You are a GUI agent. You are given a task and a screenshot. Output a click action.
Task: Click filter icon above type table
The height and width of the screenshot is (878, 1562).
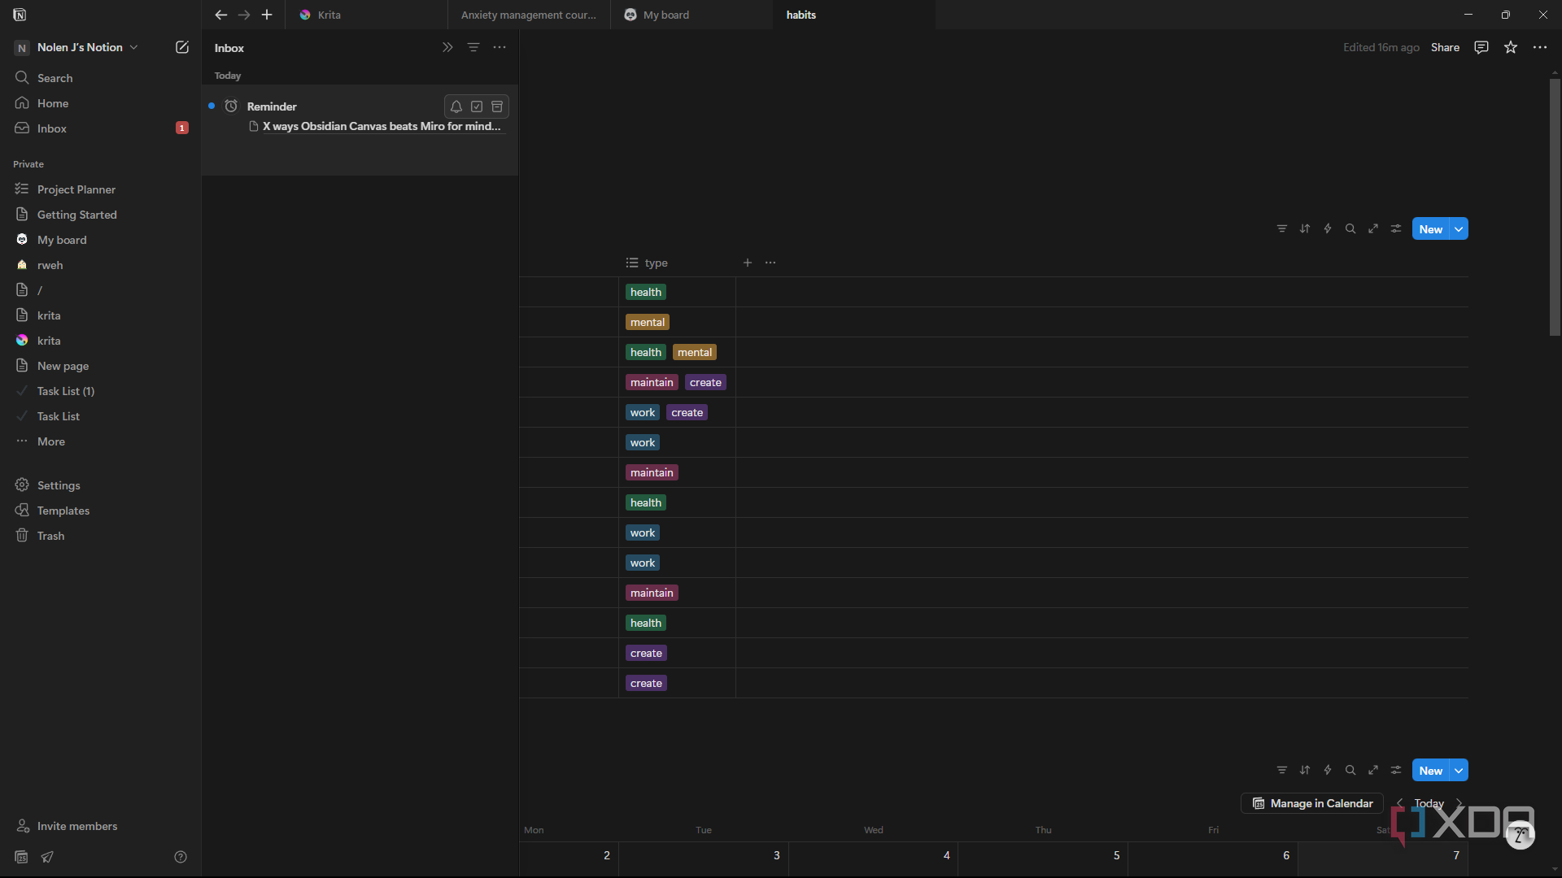click(1282, 228)
